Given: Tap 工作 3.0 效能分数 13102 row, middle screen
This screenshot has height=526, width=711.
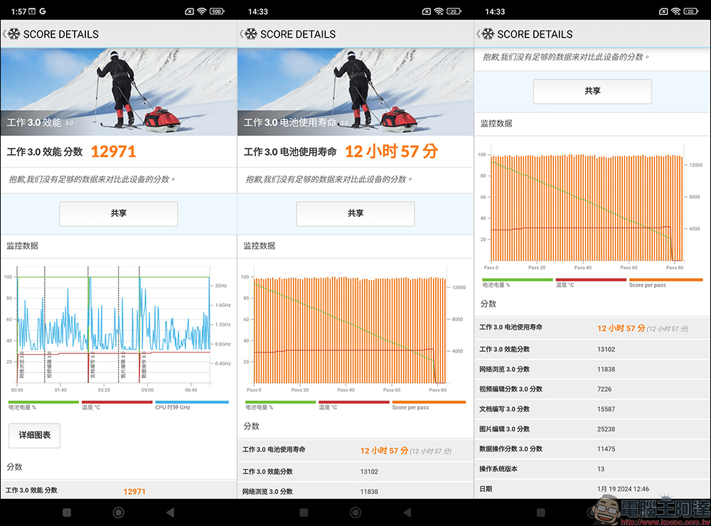Looking at the screenshot, I should pyautogui.click(x=355, y=471).
